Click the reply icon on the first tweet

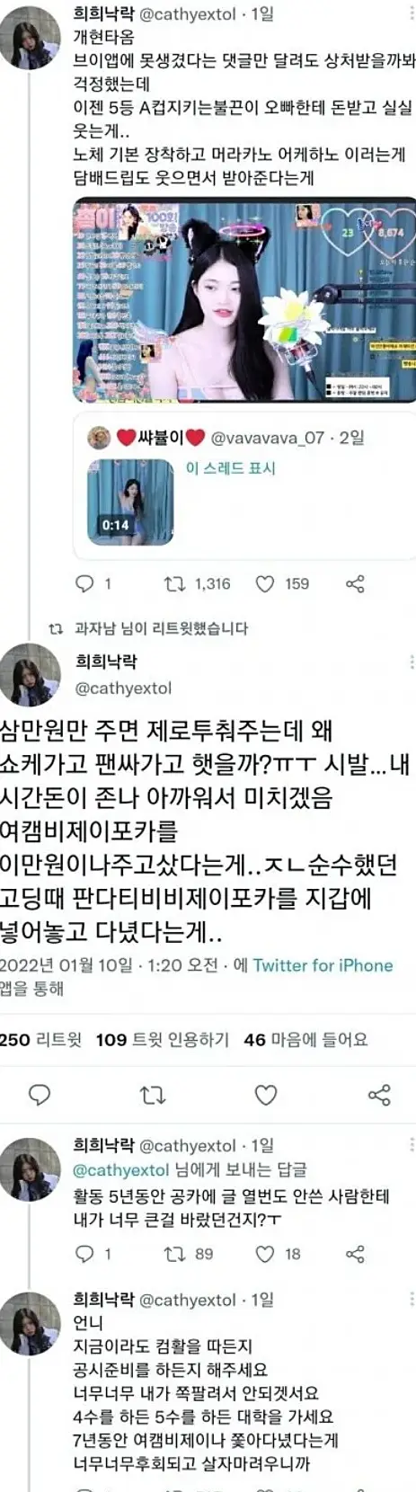coord(84,583)
